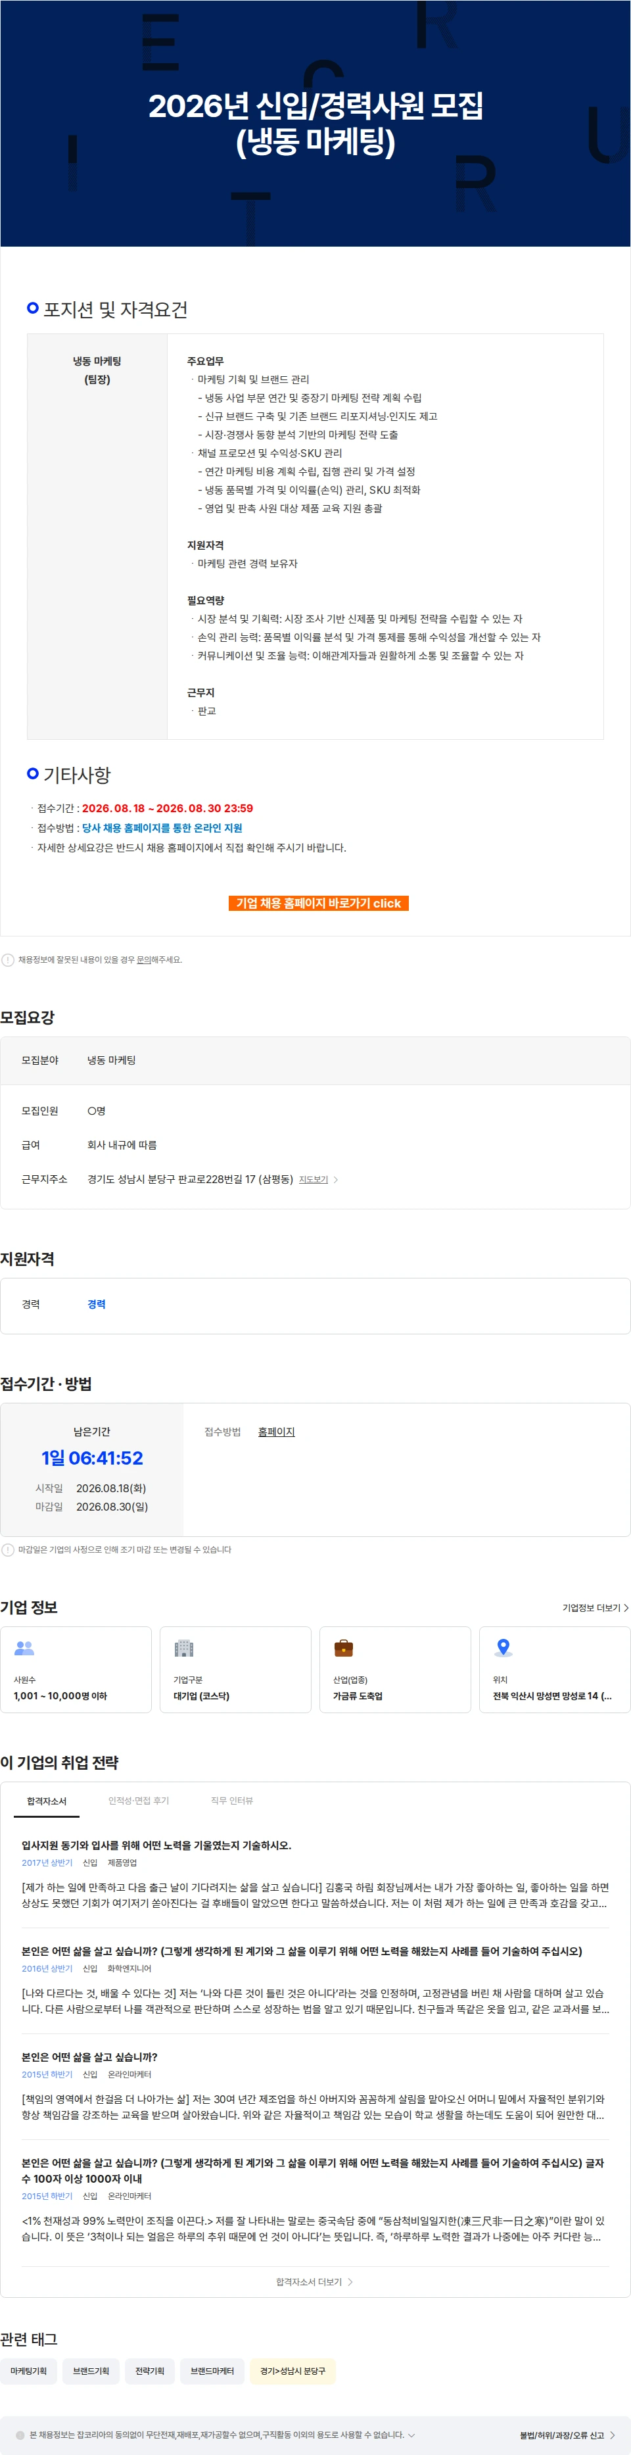
Task: Click the location pin icon for 위치
Action: click(x=503, y=1647)
